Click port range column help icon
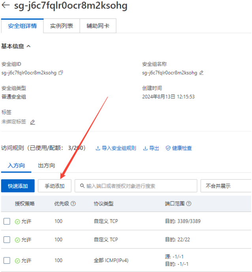This screenshot has height=272, width=252. click(x=188, y=204)
